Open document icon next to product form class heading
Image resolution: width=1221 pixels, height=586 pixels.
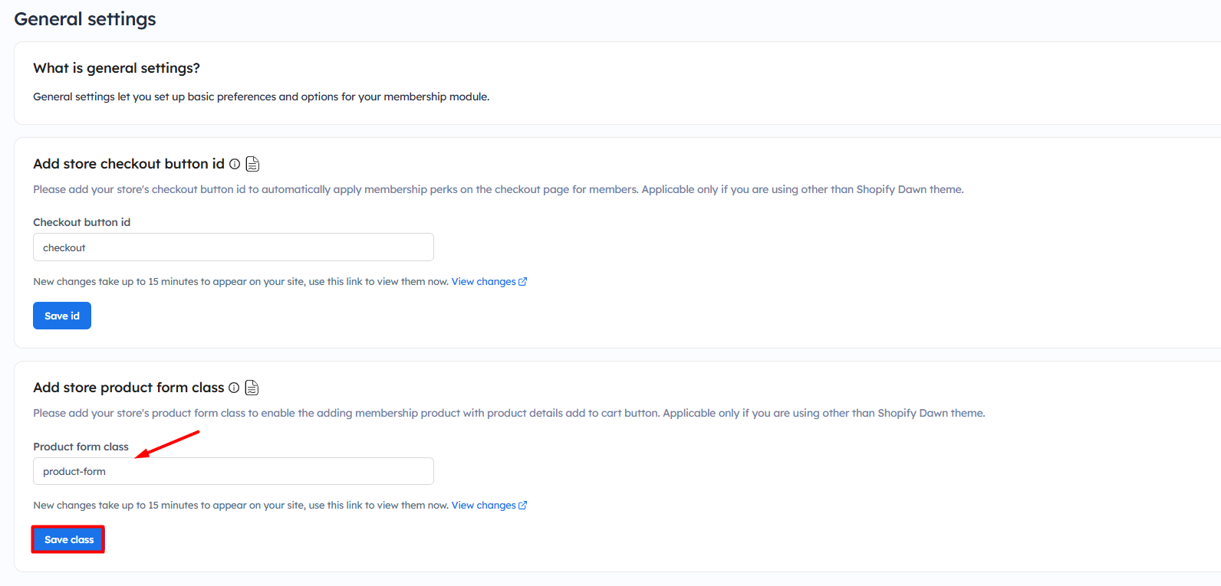click(252, 388)
